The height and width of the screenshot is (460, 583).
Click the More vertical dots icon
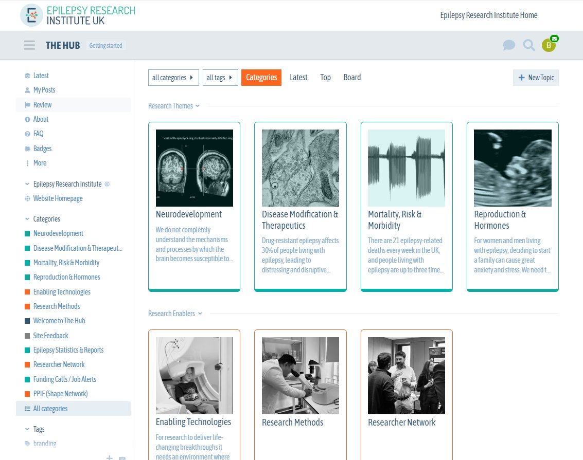[27, 163]
